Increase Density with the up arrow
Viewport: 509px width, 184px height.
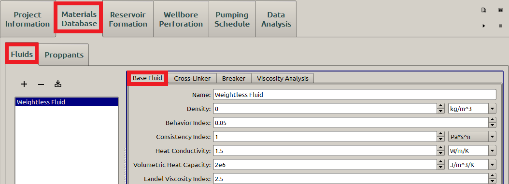[x=440, y=106]
